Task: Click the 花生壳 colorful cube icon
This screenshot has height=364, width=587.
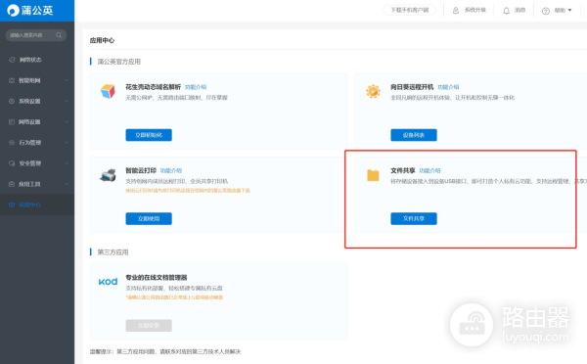Action: (108, 91)
